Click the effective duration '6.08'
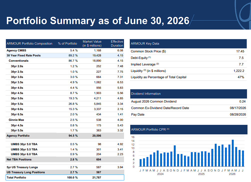 (x=120, y=50)
